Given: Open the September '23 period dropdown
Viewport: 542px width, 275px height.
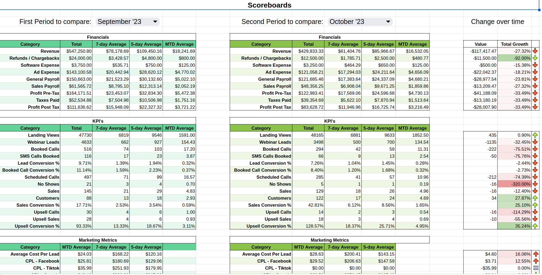Looking at the screenshot, I should pyautogui.click(x=127, y=22).
